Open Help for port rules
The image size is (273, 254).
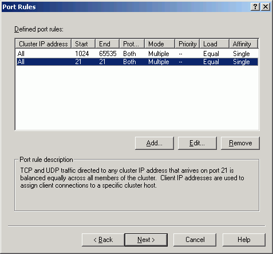tap(244, 240)
